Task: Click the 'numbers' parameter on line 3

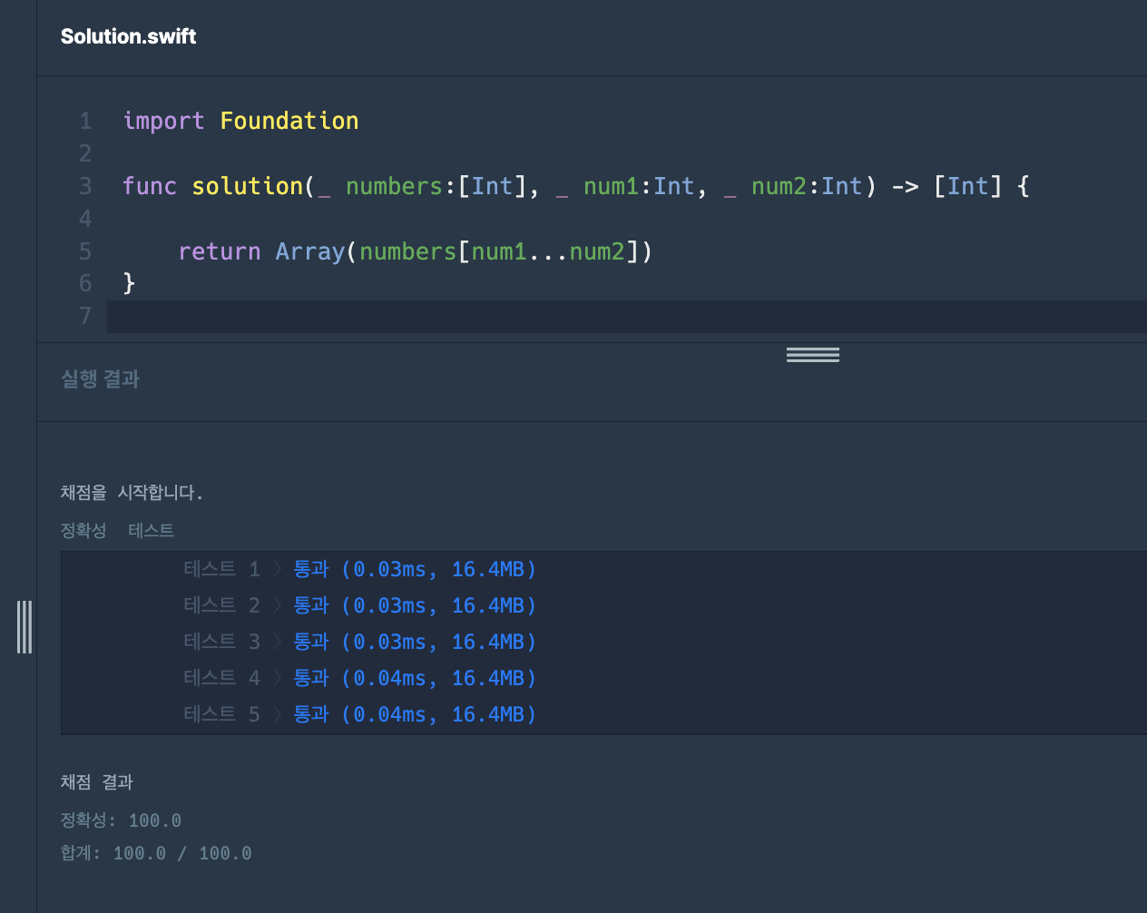Action: [x=394, y=186]
